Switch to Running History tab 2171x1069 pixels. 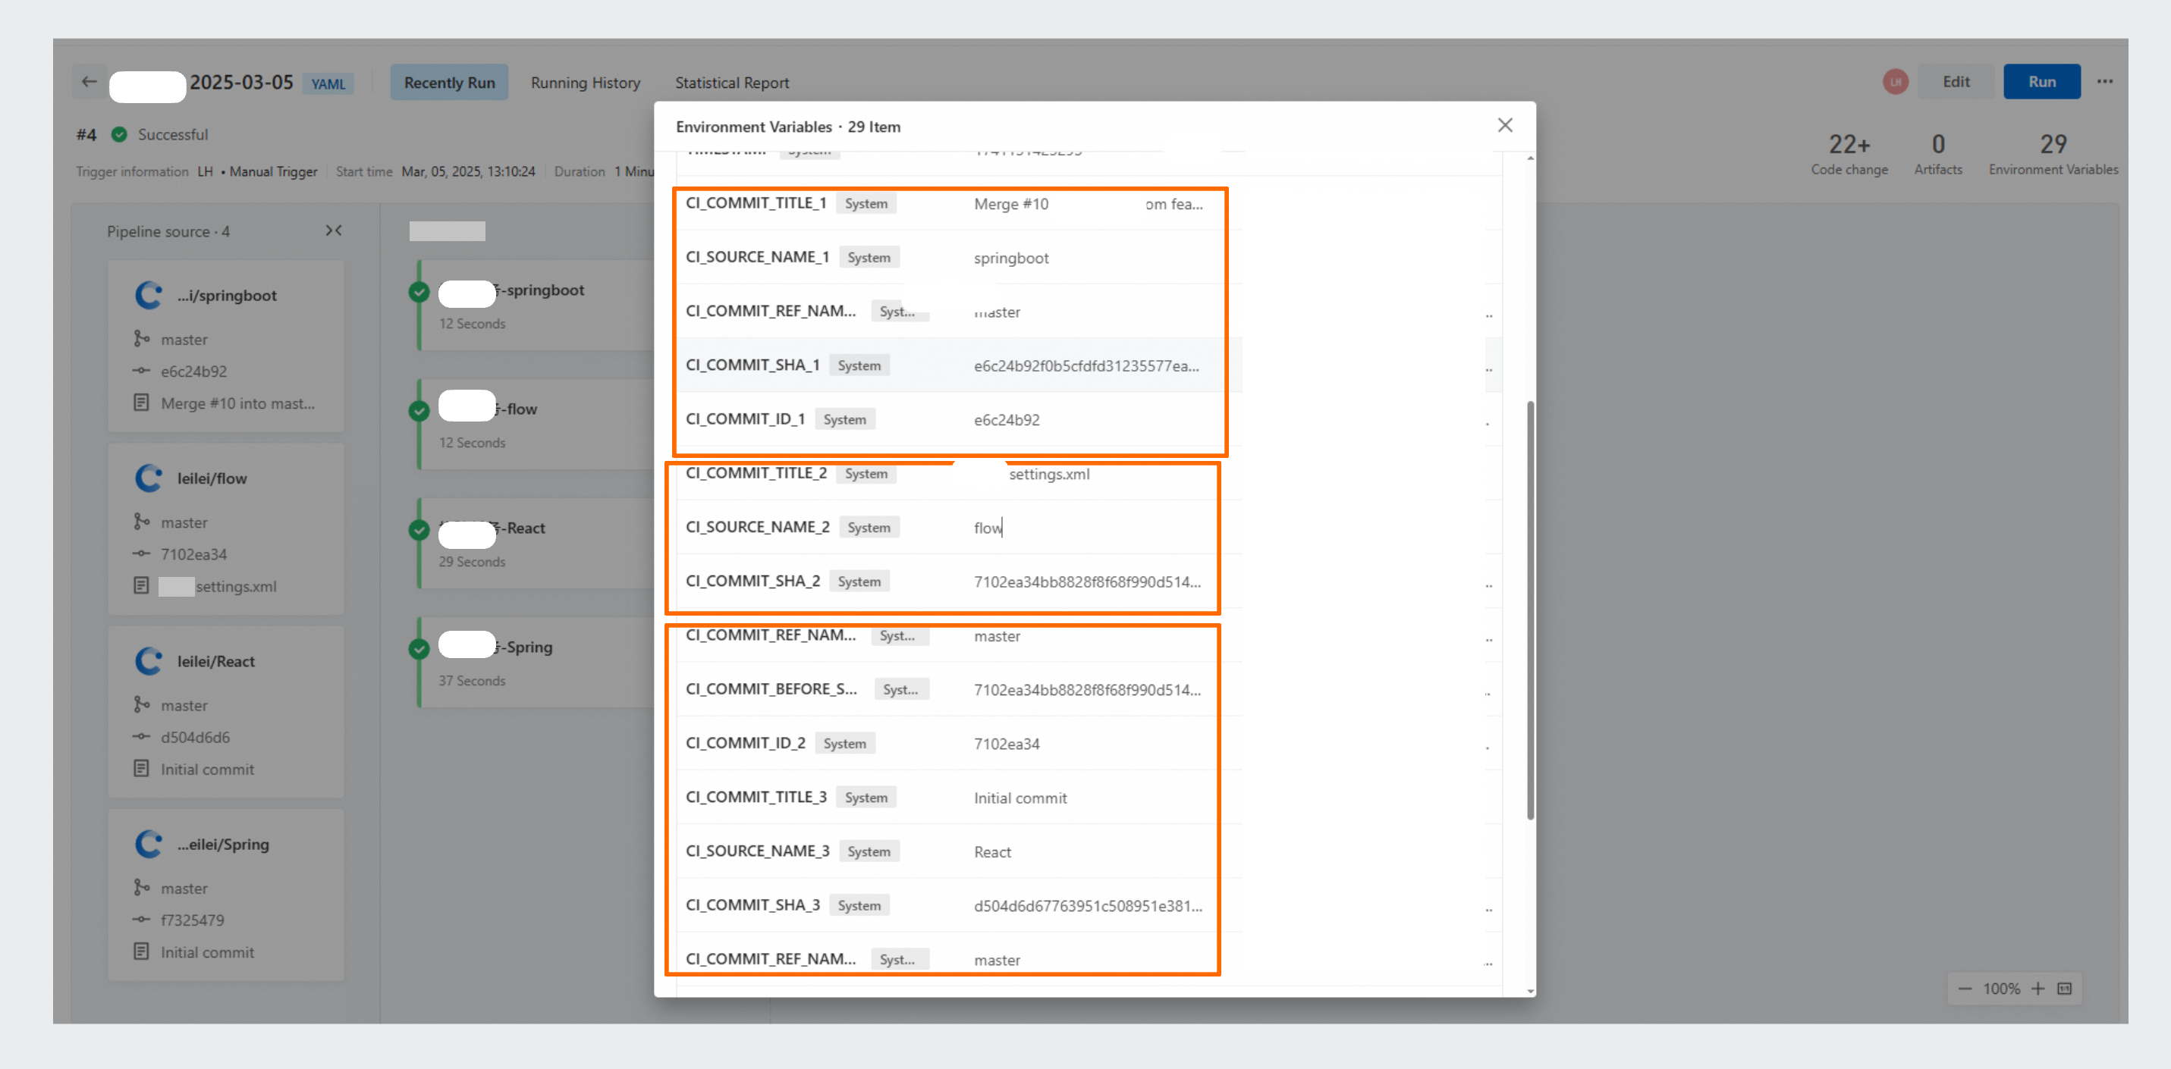pos(585,83)
